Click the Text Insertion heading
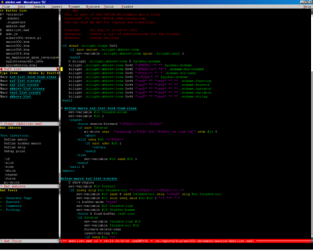This screenshot has width=313, height=250. pos(14,135)
